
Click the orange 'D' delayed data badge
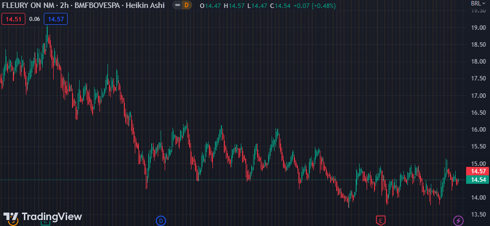point(187,5)
